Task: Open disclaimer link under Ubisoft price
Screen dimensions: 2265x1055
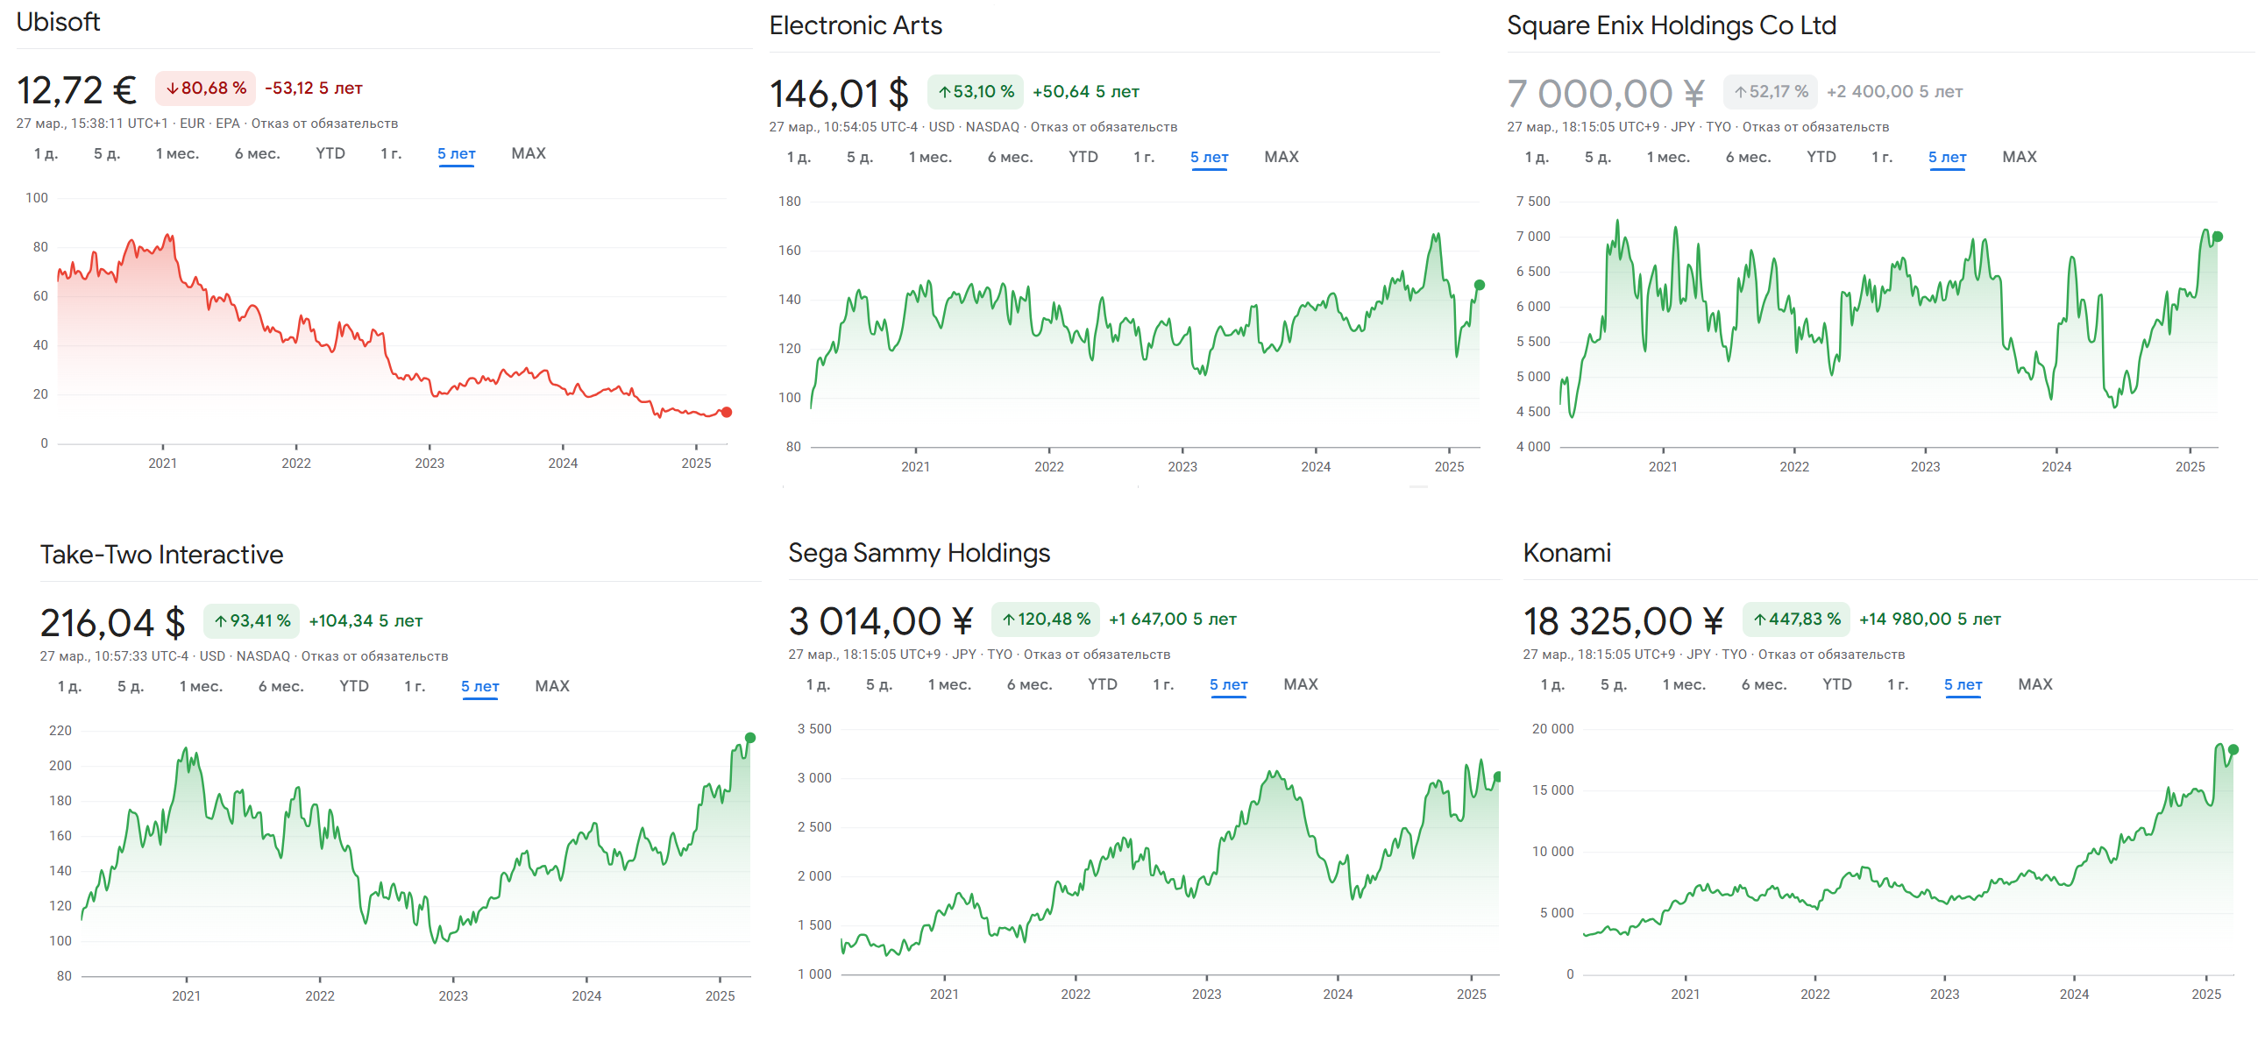Action: tap(324, 124)
